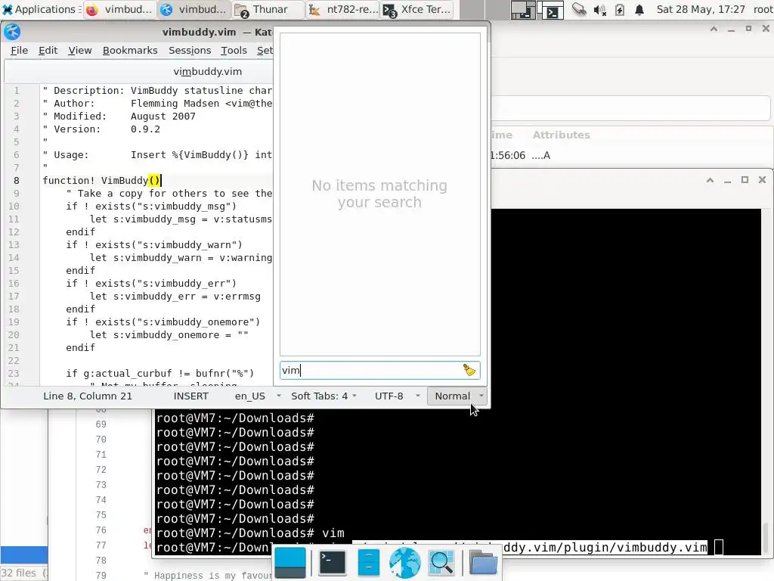Viewport: 774px width, 581px height.
Task: Open the Edit menu in Kate
Action: pyautogui.click(x=48, y=51)
